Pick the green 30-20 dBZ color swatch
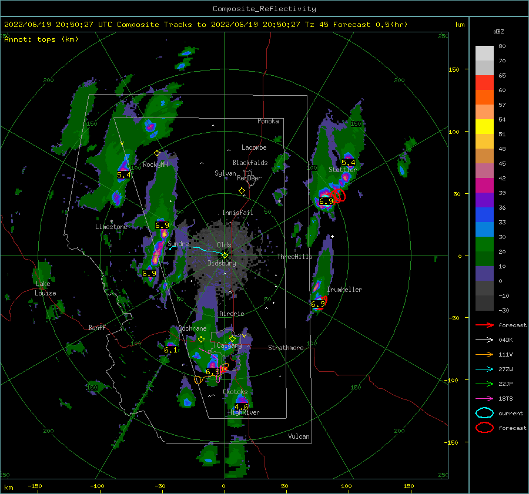 (x=484, y=244)
